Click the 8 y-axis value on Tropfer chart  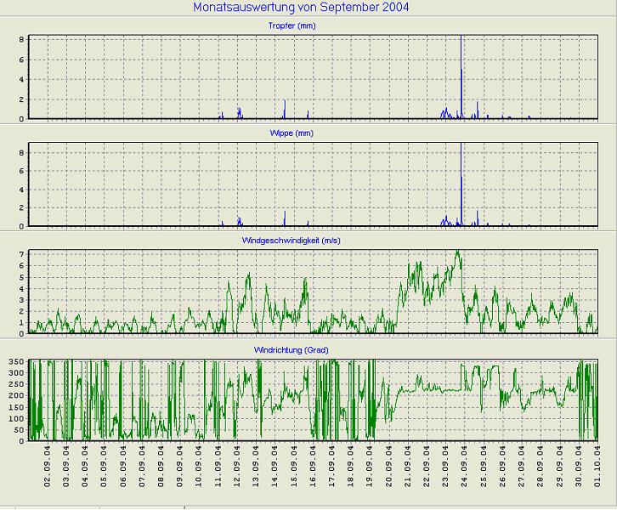[x=21, y=40]
